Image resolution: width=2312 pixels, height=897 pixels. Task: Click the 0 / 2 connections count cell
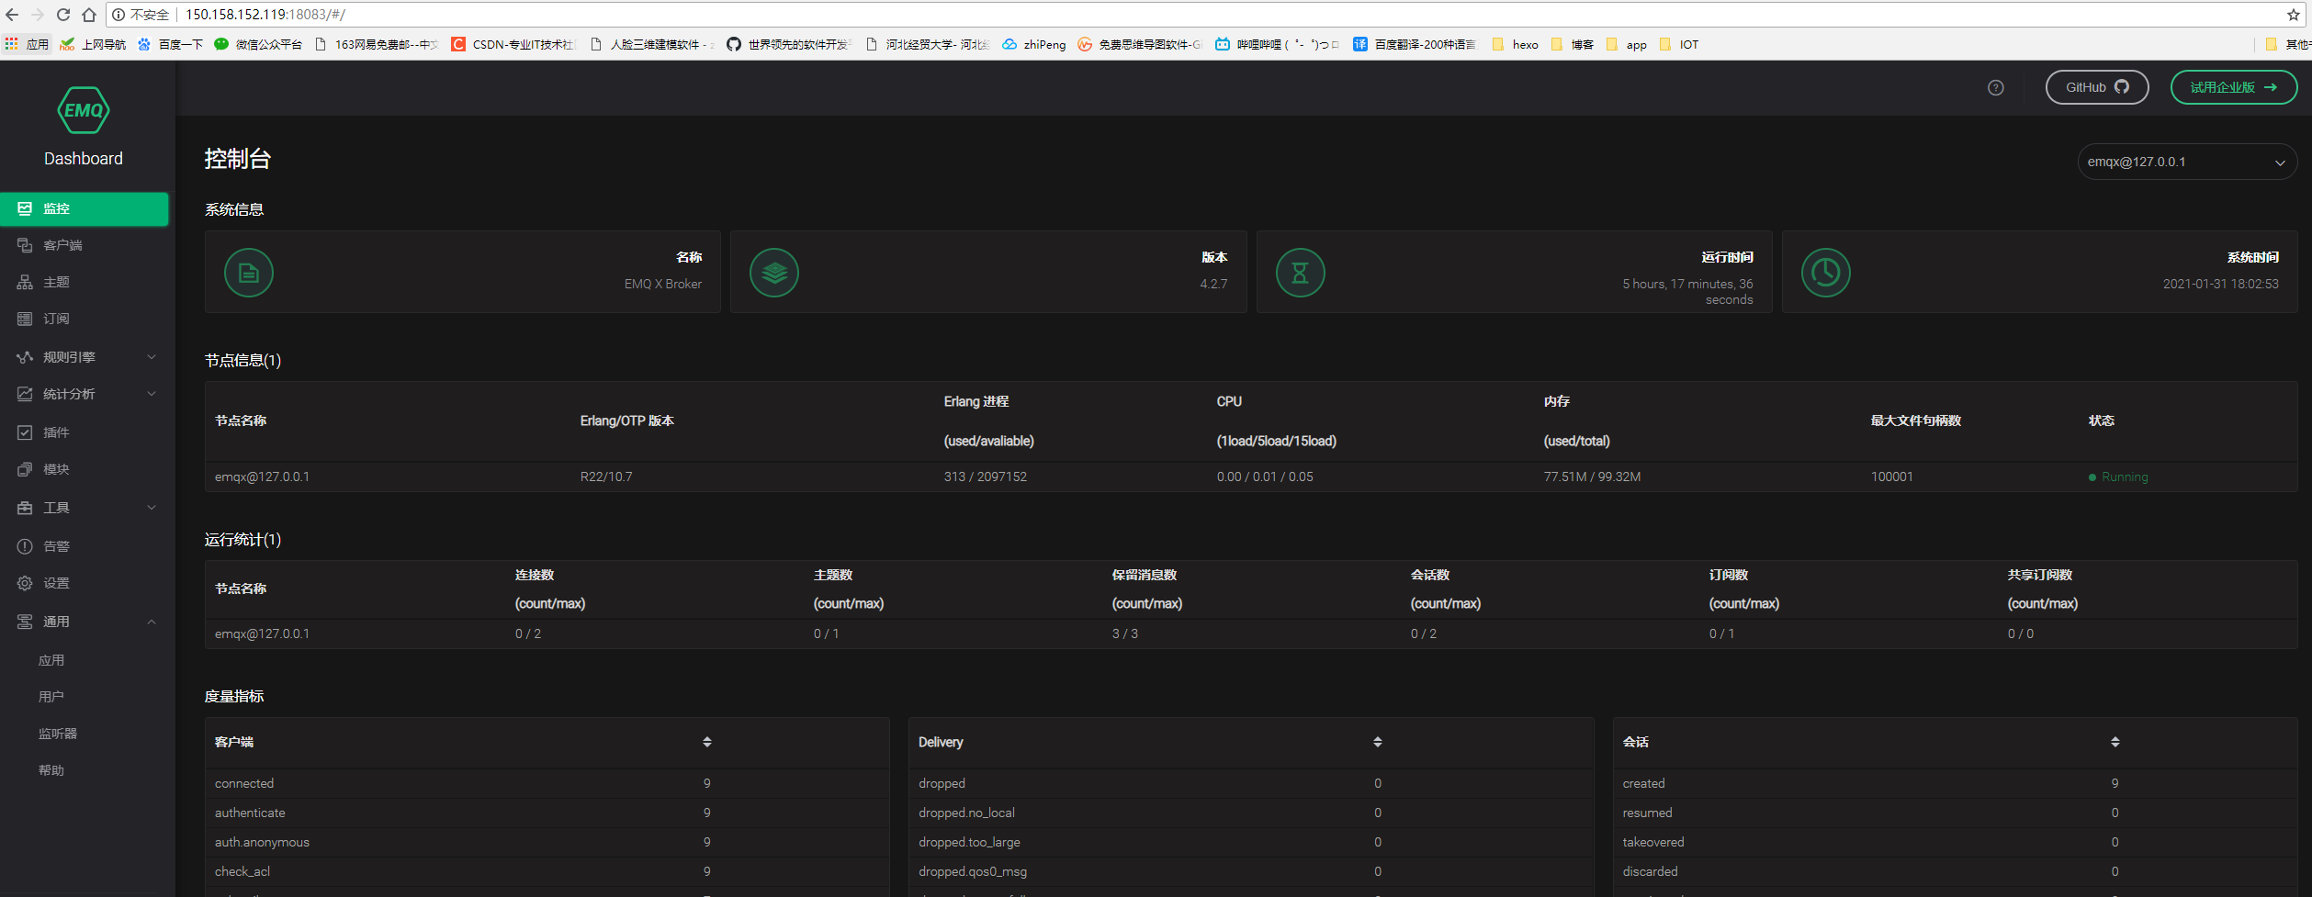pyautogui.click(x=528, y=634)
